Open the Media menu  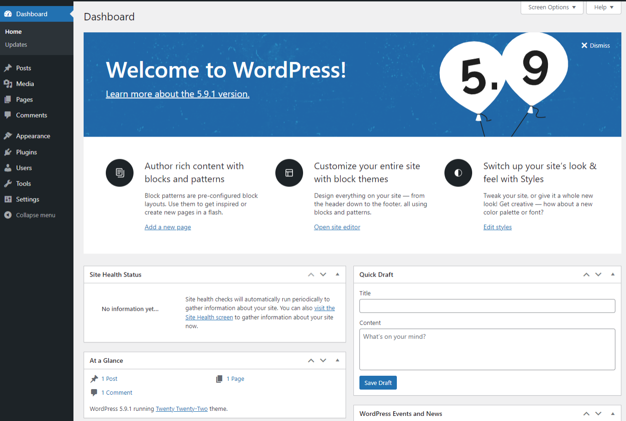(36, 84)
